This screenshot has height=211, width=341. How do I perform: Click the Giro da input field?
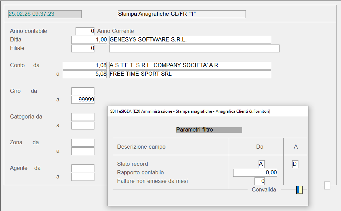(83, 91)
